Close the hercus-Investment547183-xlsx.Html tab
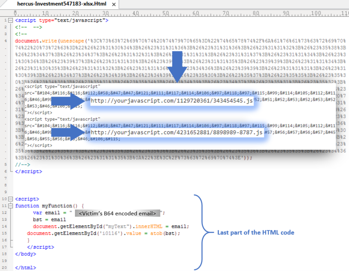349x271 pixels. pyautogui.click(x=114, y=4)
